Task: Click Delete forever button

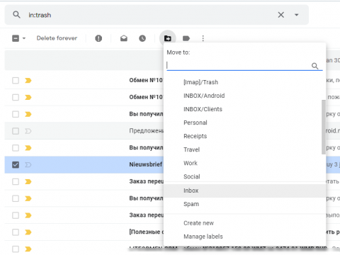Action: pyautogui.click(x=57, y=38)
